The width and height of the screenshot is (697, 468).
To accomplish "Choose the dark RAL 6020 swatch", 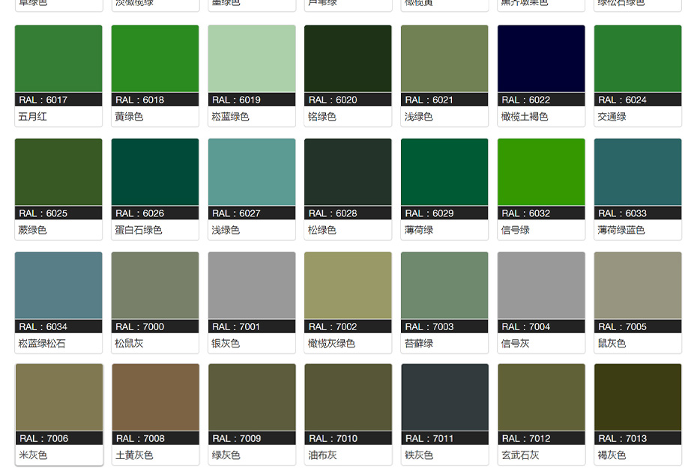I will point(348,60).
